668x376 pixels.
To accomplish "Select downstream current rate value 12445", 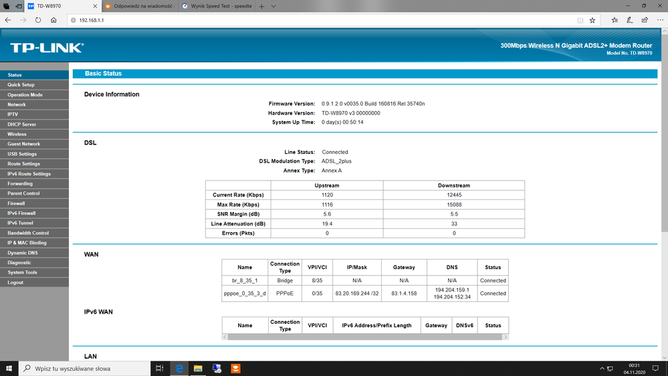I will pos(454,195).
